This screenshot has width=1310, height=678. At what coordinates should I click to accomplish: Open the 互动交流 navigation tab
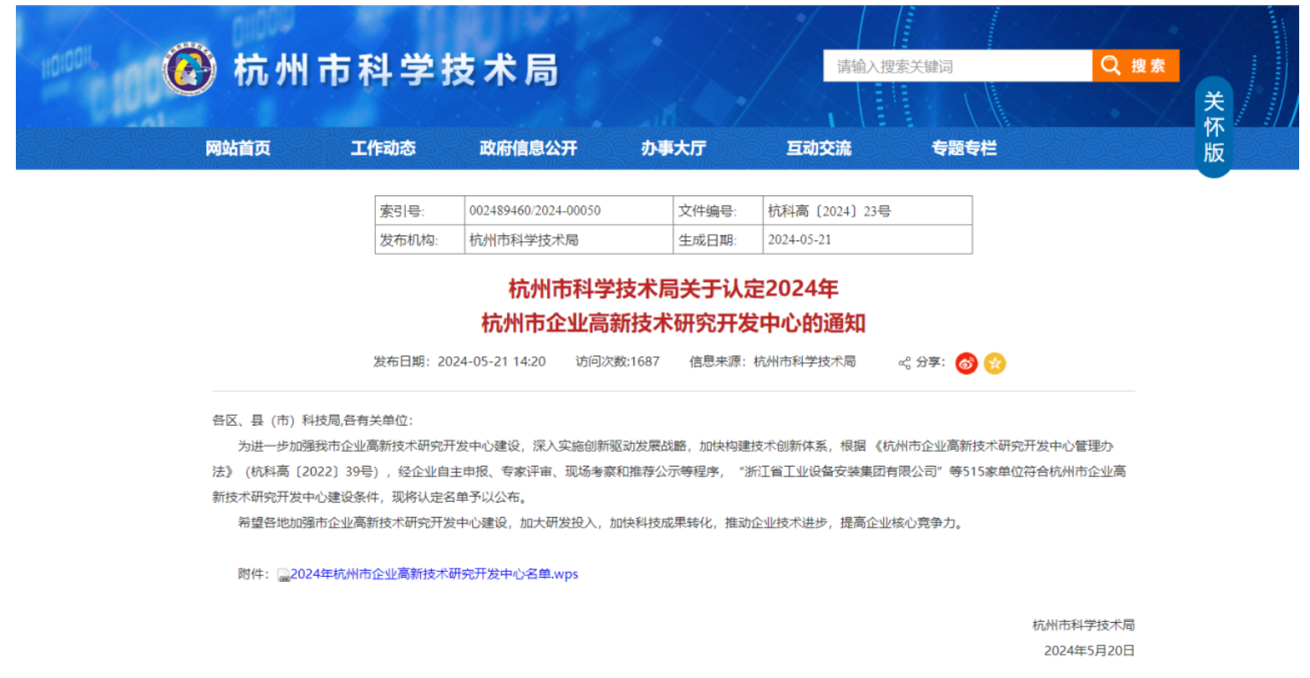pos(818,149)
